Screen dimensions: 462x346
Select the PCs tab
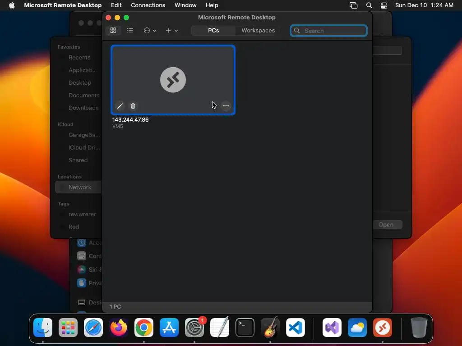click(213, 30)
